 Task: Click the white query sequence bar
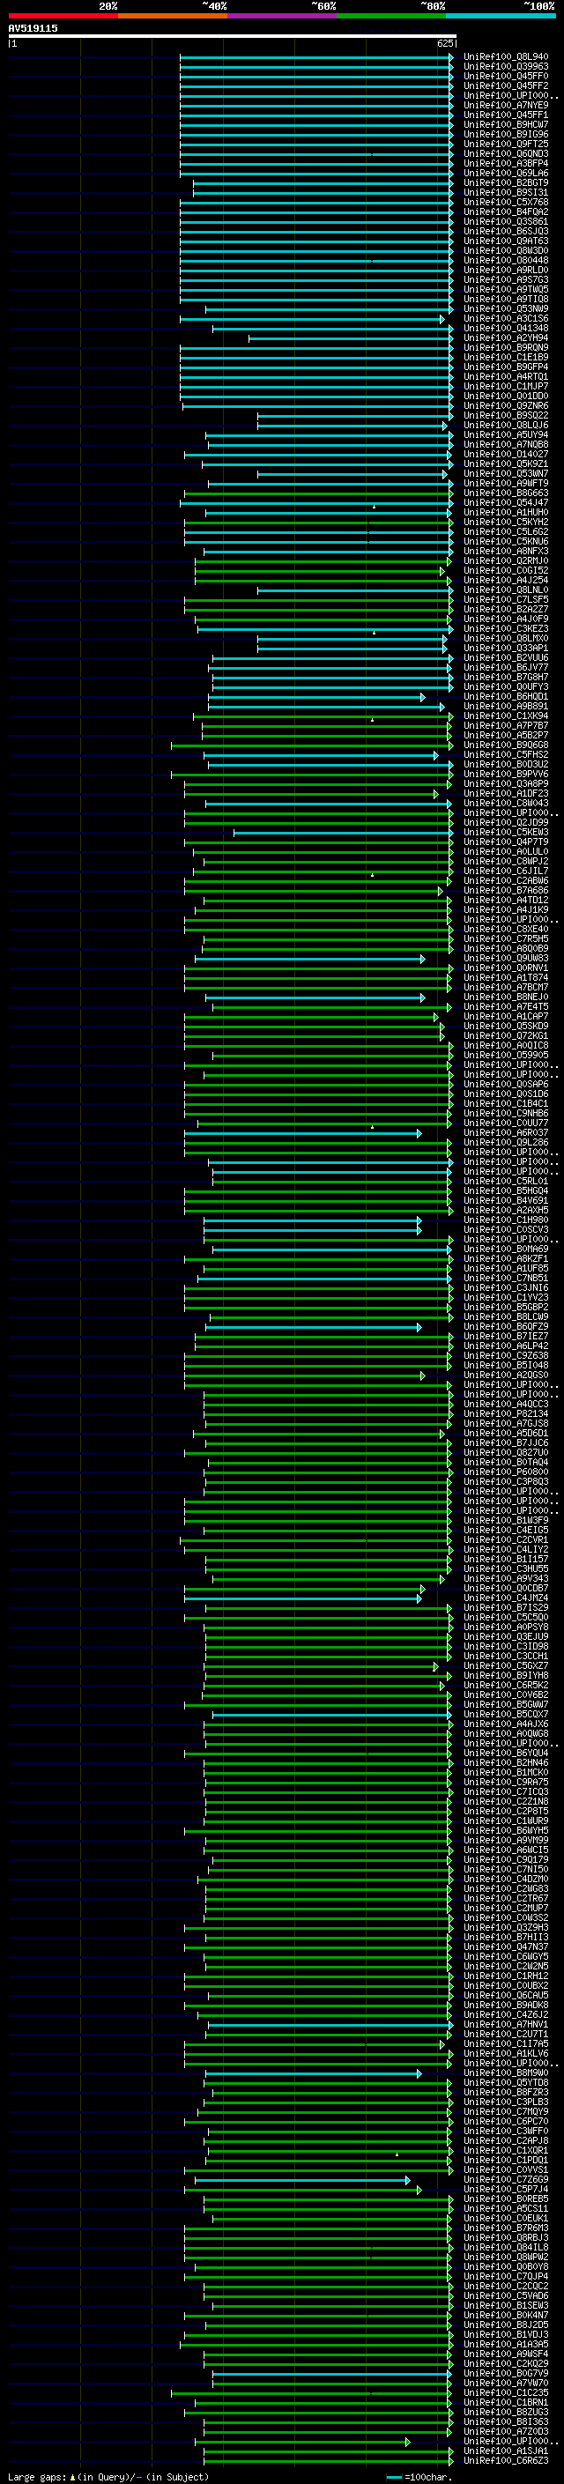click(x=233, y=37)
